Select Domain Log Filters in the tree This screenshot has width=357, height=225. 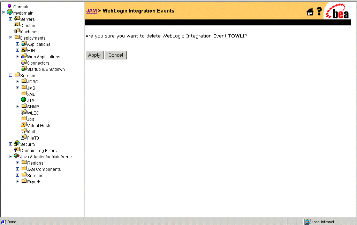[x=38, y=151]
